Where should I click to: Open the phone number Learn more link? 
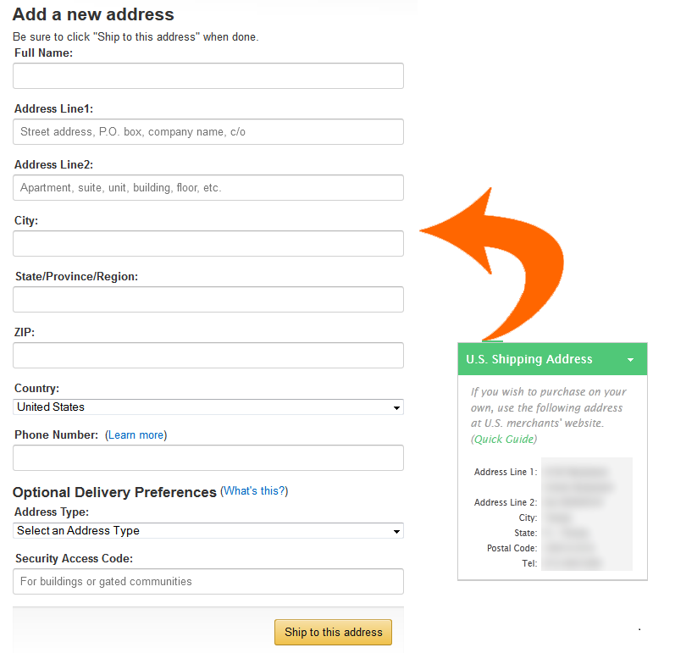tap(136, 435)
